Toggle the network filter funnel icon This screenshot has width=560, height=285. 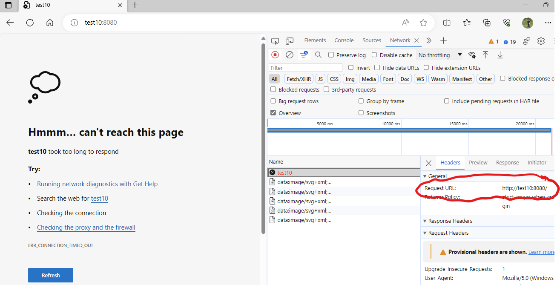pos(304,55)
